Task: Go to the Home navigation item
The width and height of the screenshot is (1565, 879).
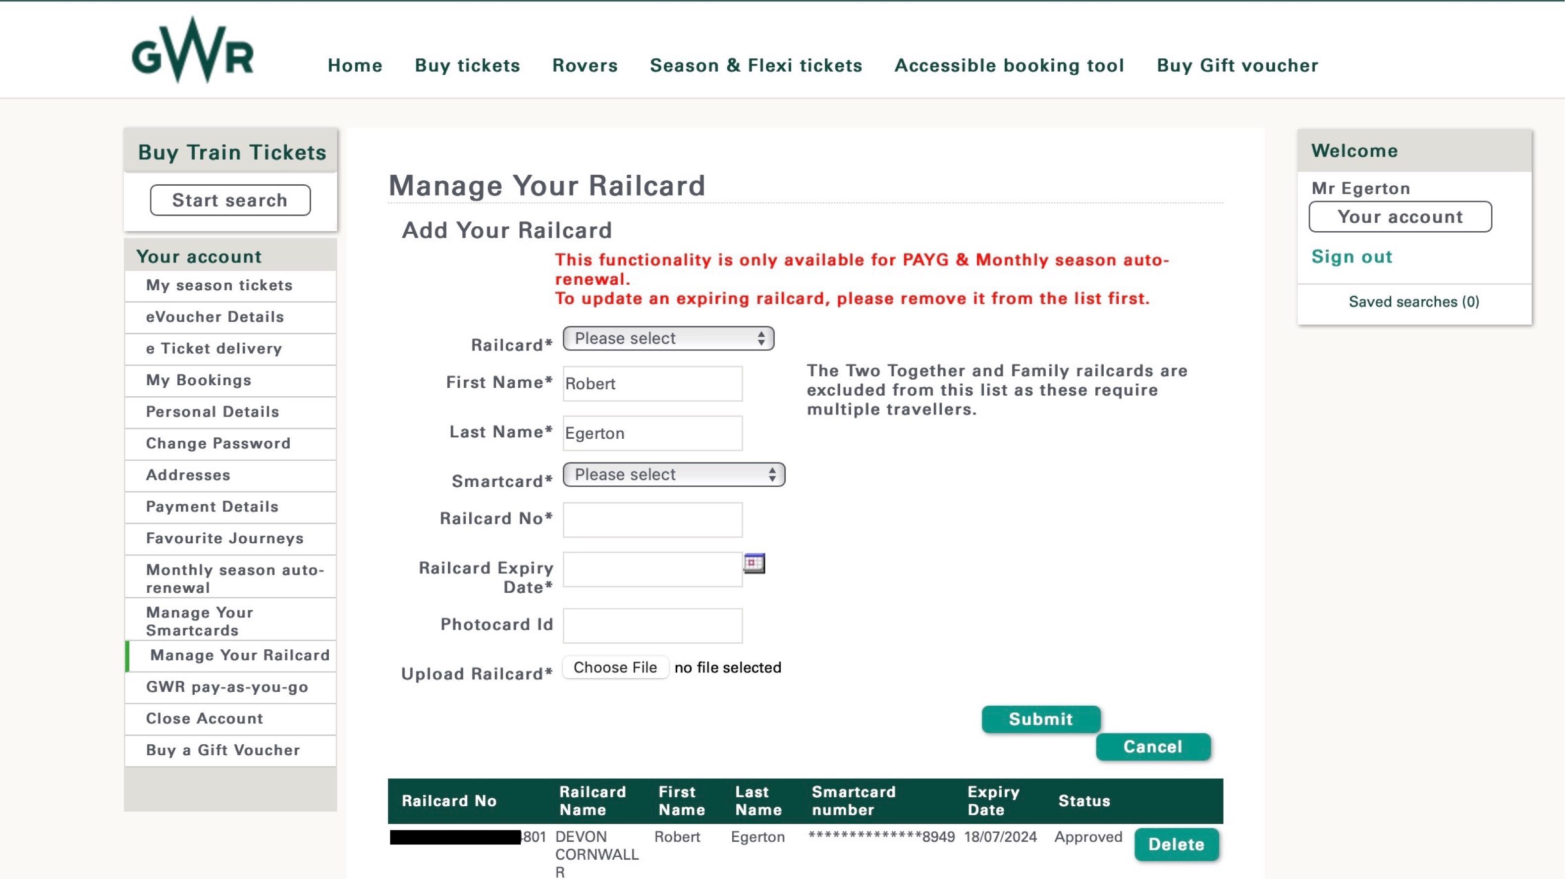Action: click(355, 65)
